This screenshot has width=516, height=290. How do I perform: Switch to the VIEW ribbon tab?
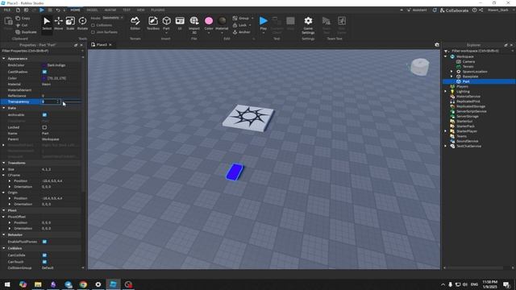point(140,10)
